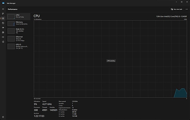
Task: Minimize the Task Manager window
Action: click(176, 2)
